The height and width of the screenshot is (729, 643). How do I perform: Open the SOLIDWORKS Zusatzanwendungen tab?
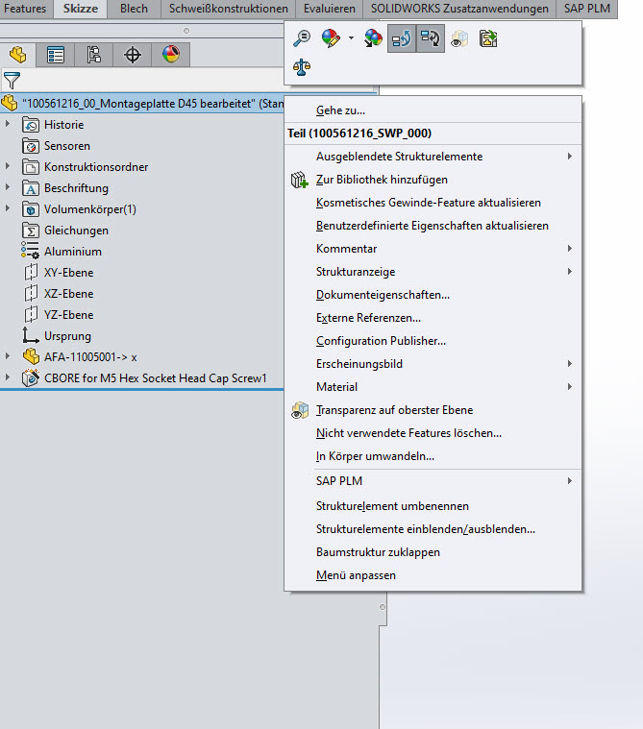[459, 9]
